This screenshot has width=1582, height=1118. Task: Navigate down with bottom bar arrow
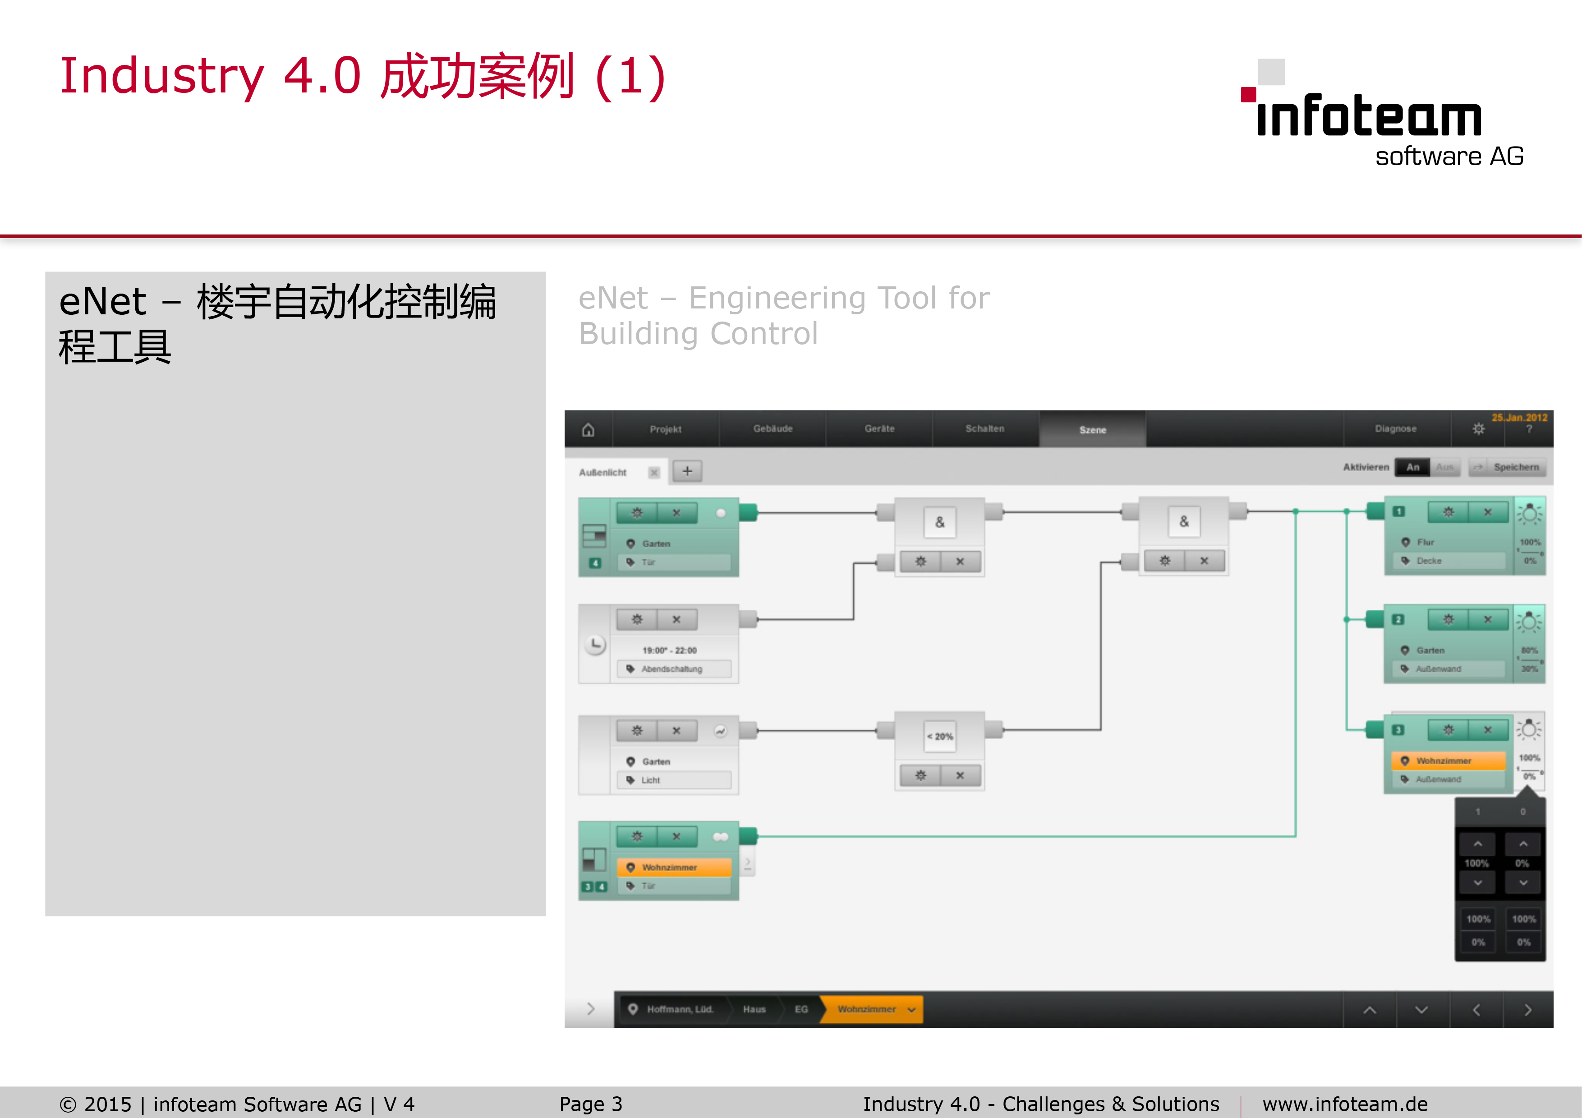point(1421,1010)
